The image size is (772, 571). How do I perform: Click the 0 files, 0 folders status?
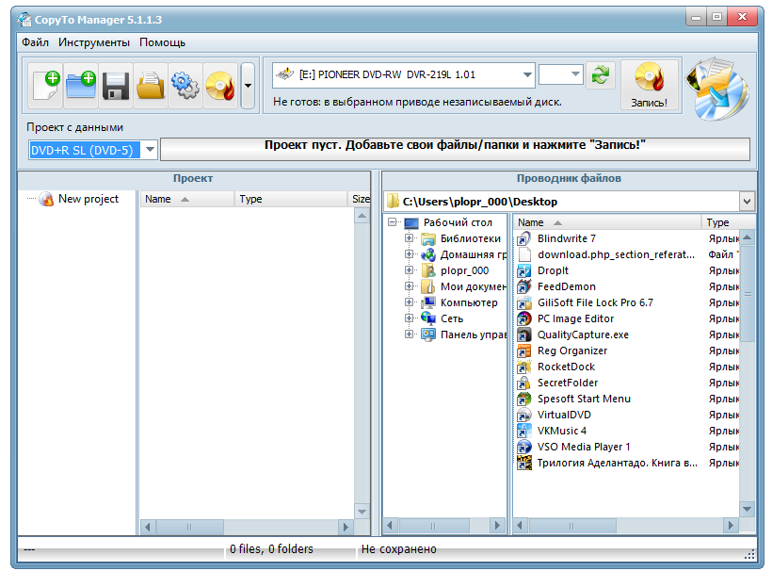click(271, 548)
